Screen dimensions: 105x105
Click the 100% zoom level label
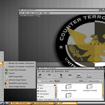tap(81, 81)
